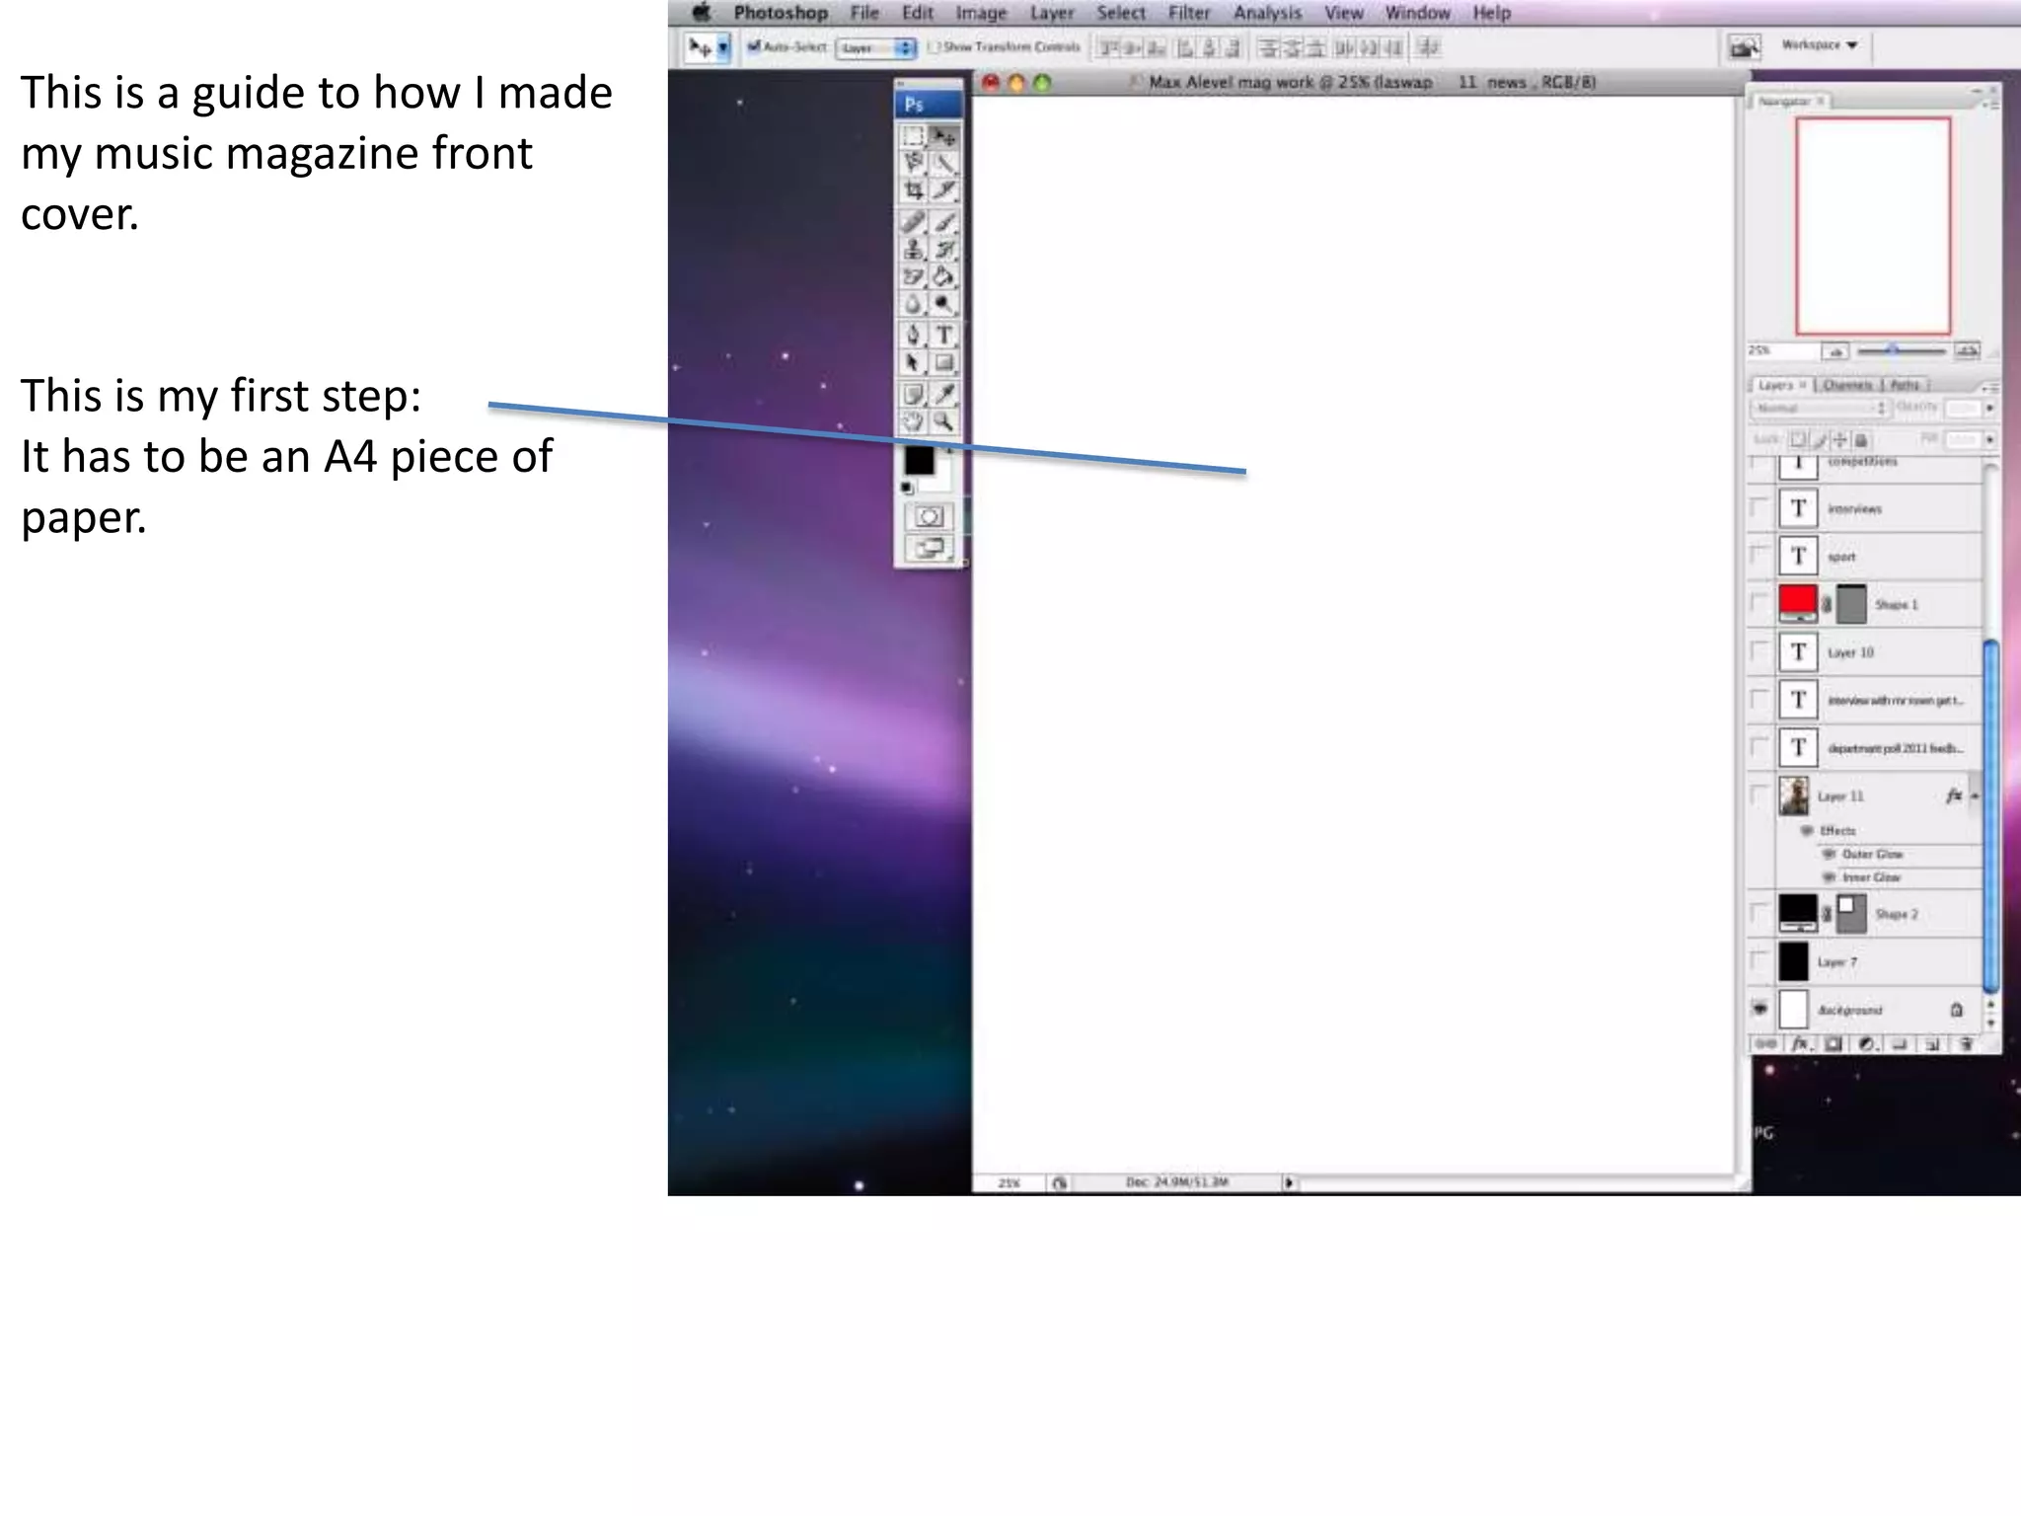Open the Filter menu
The image size is (2021, 1516).
pos(1188,13)
